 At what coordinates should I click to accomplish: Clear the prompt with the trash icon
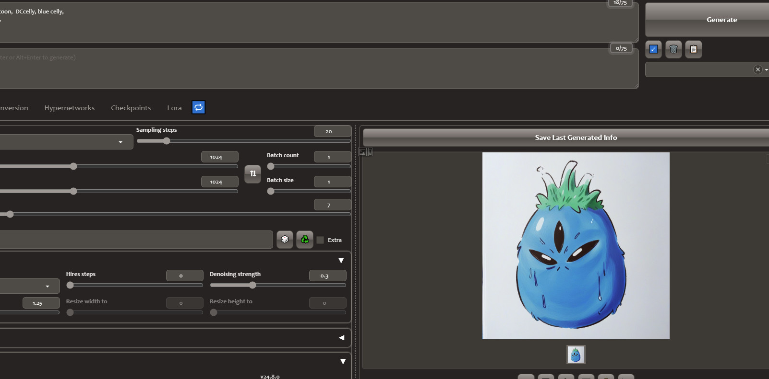pos(673,49)
